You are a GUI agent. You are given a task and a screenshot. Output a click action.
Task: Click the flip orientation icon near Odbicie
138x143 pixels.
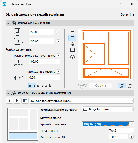[x=83, y=86]
